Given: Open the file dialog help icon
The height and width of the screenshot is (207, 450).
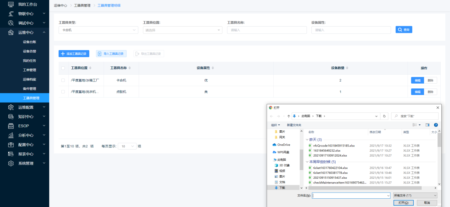Looking at the screenshot, I should coord(436,125).
